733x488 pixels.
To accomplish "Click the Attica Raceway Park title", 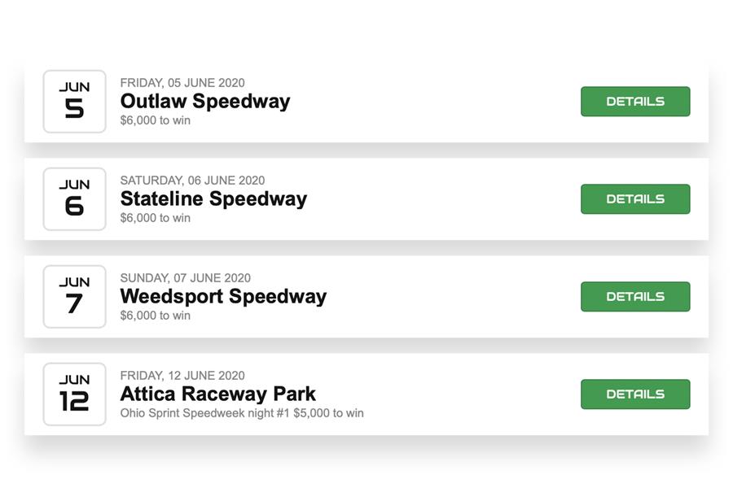I will click(217, 394).
